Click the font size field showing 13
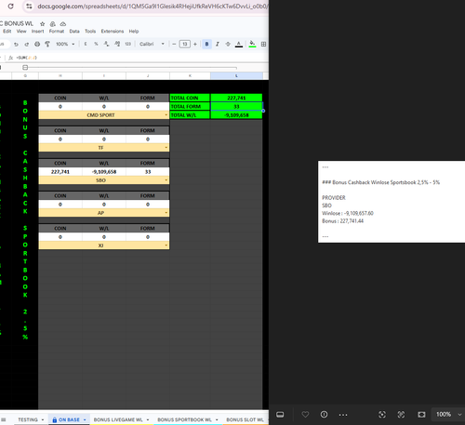The image size is (465, 425). tap(185, 45)
